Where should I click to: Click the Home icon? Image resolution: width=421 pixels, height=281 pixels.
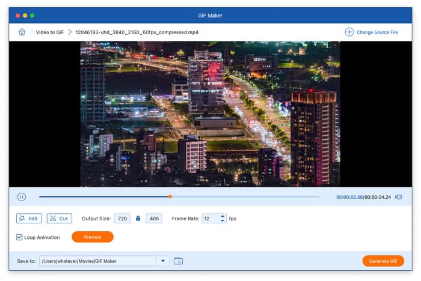click(22, 32)
